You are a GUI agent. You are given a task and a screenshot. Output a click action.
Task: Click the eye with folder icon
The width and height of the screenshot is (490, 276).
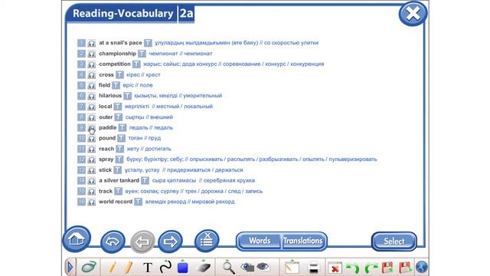coord(247,268)
